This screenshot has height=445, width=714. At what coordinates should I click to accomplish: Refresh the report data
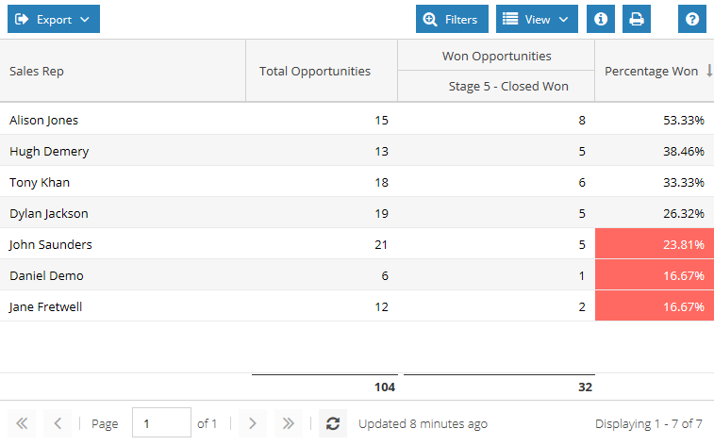tap(333, 423)
